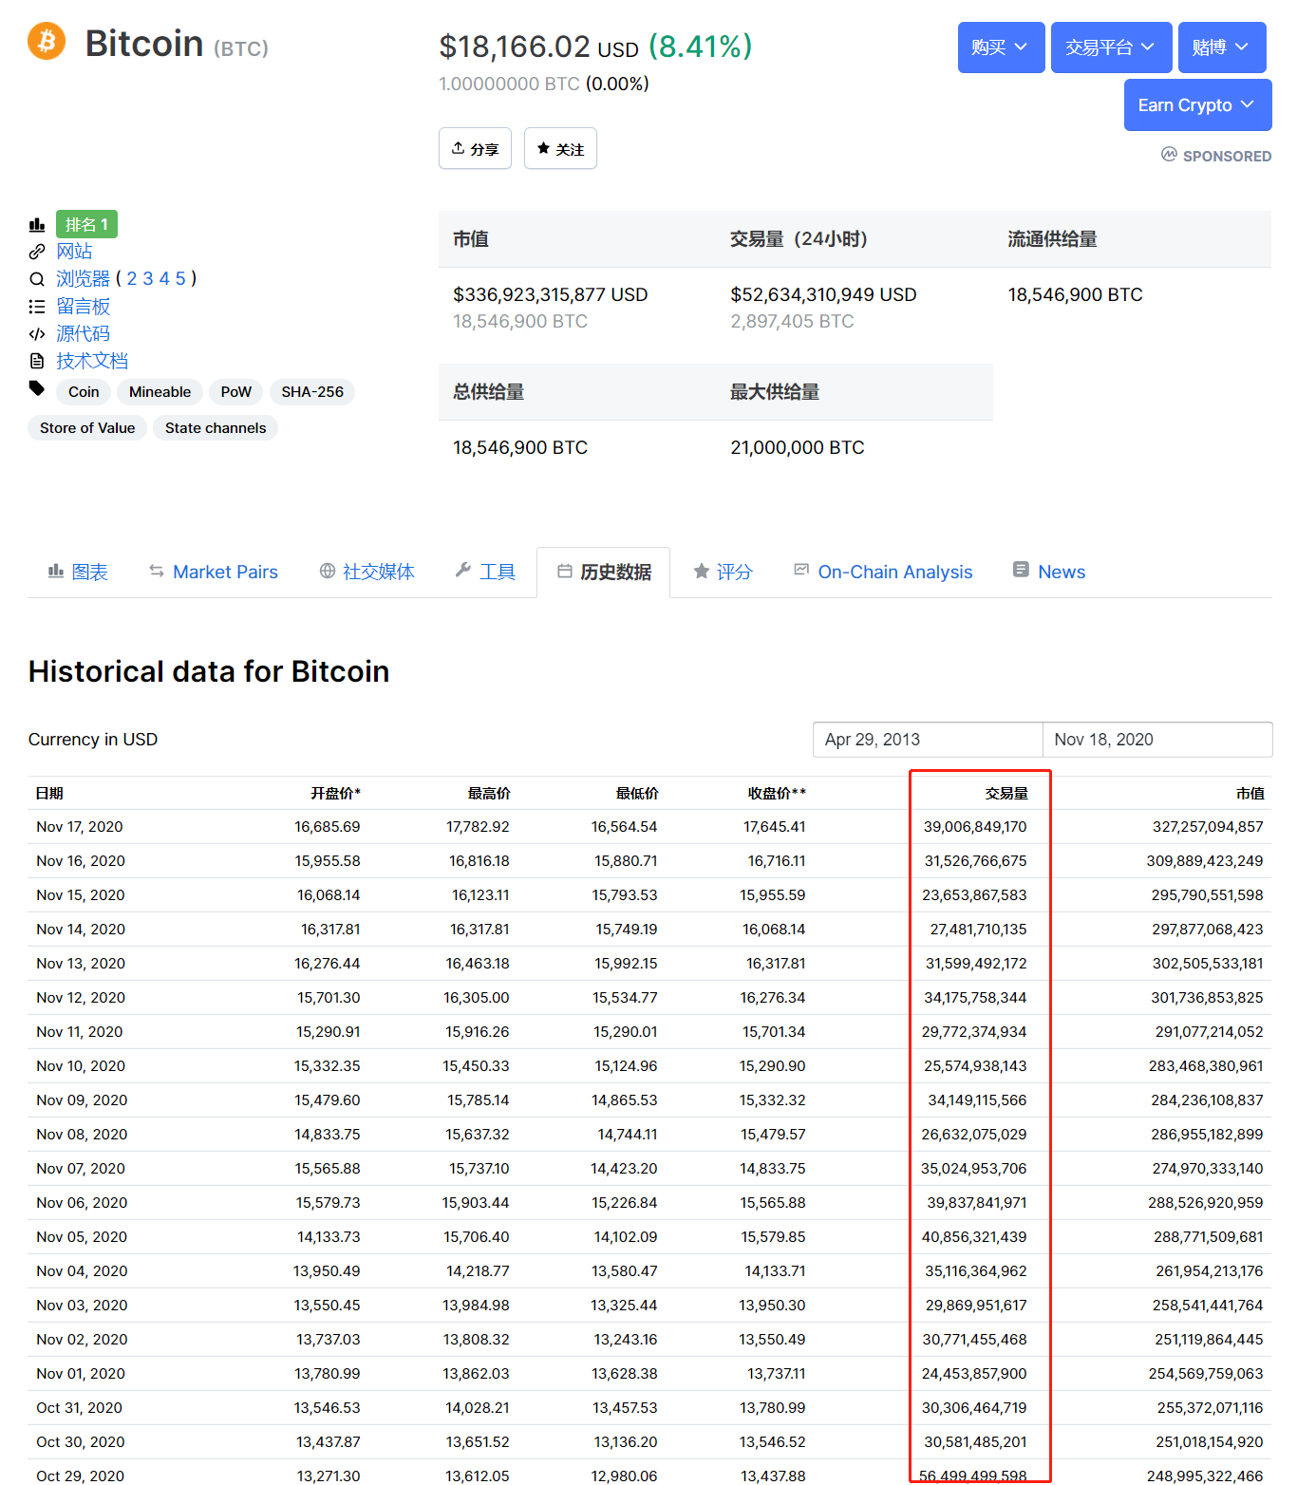Image resolution: width=1297 pixels, height=1485 pixels.
Task: Click the PoW tag
Action: coord(235,392)
